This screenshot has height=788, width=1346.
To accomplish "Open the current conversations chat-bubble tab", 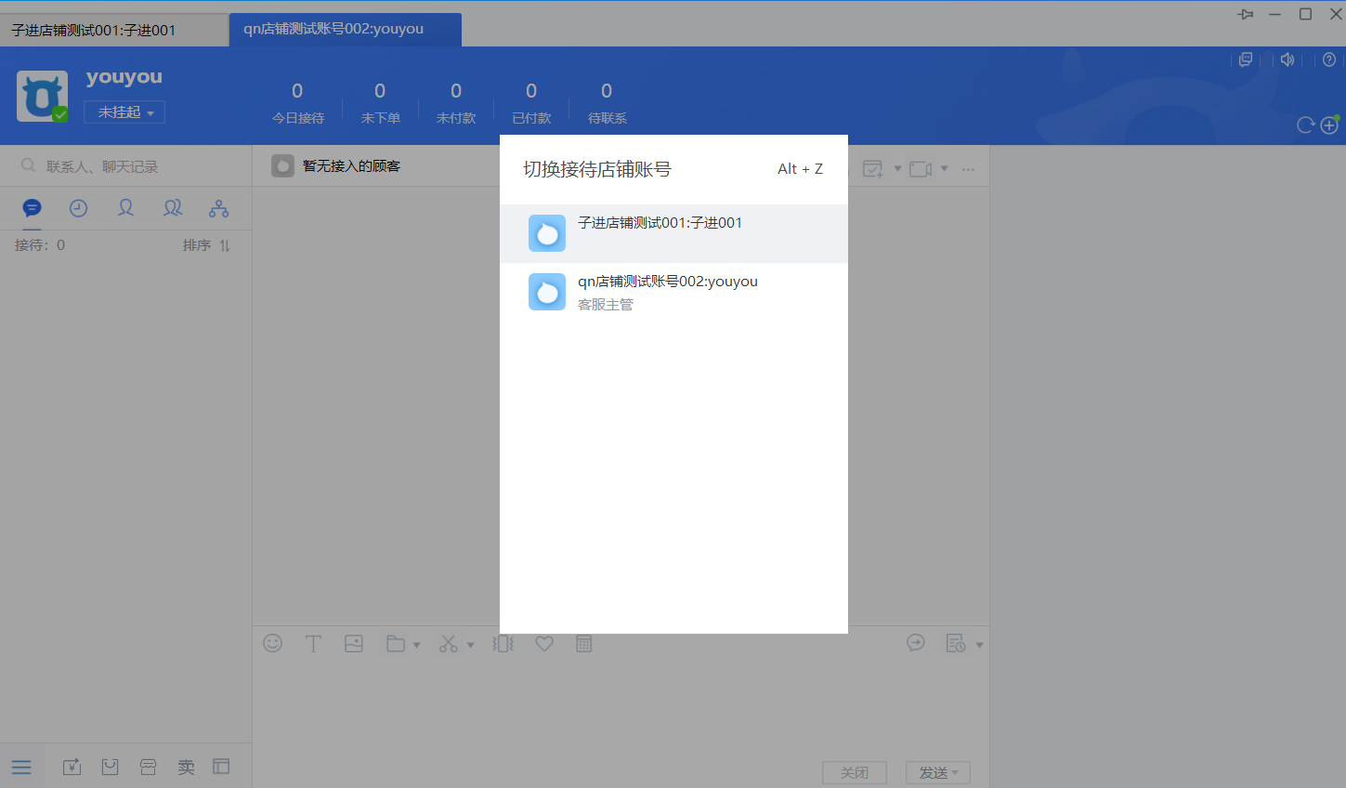I will tap(32, 208).
